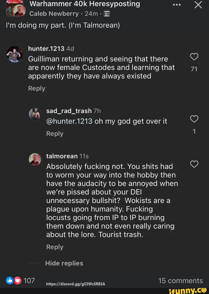Toggle the 71 likes counter
Viewport: 209px width, 294px height.
(194, 69)
